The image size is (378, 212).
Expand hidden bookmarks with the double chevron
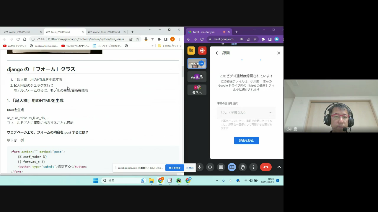click(152, 46)
